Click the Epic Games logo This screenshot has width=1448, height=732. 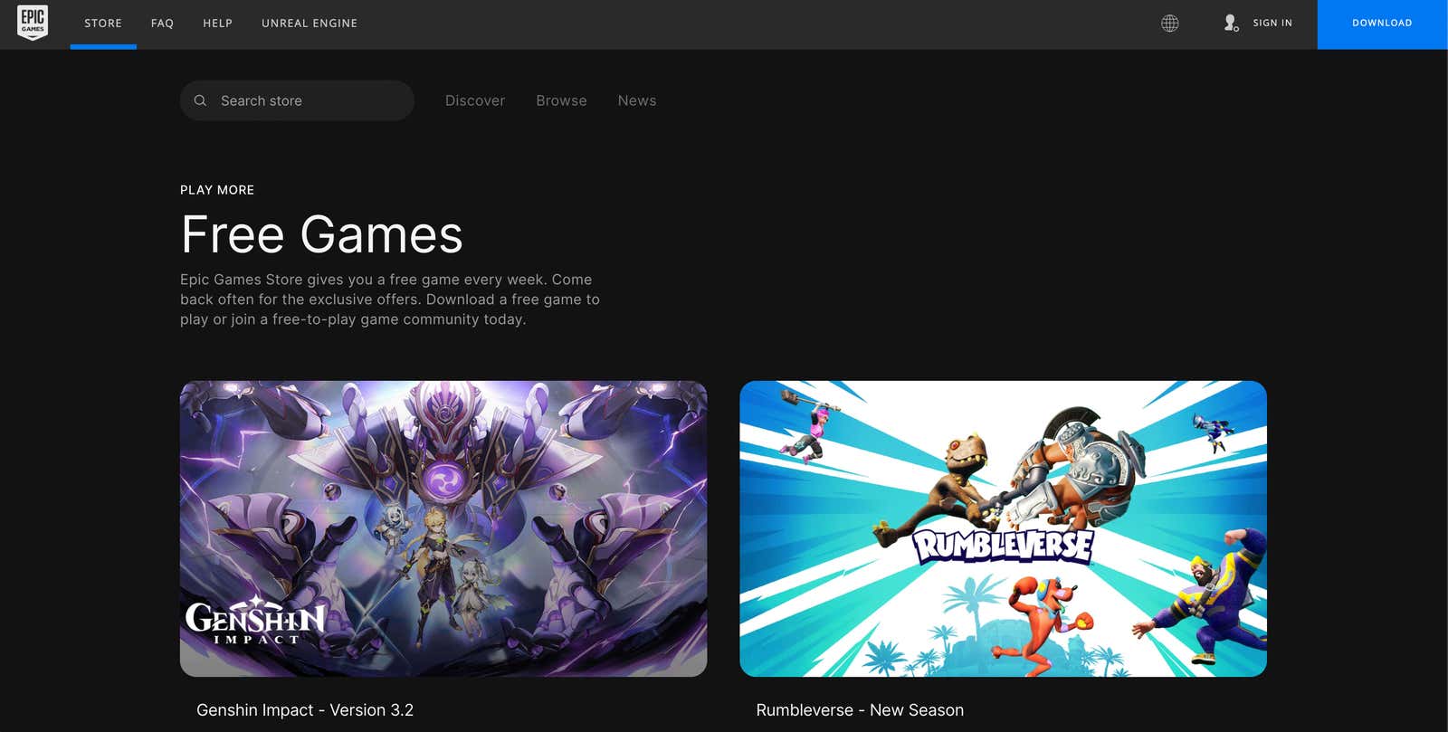[33, 23]
